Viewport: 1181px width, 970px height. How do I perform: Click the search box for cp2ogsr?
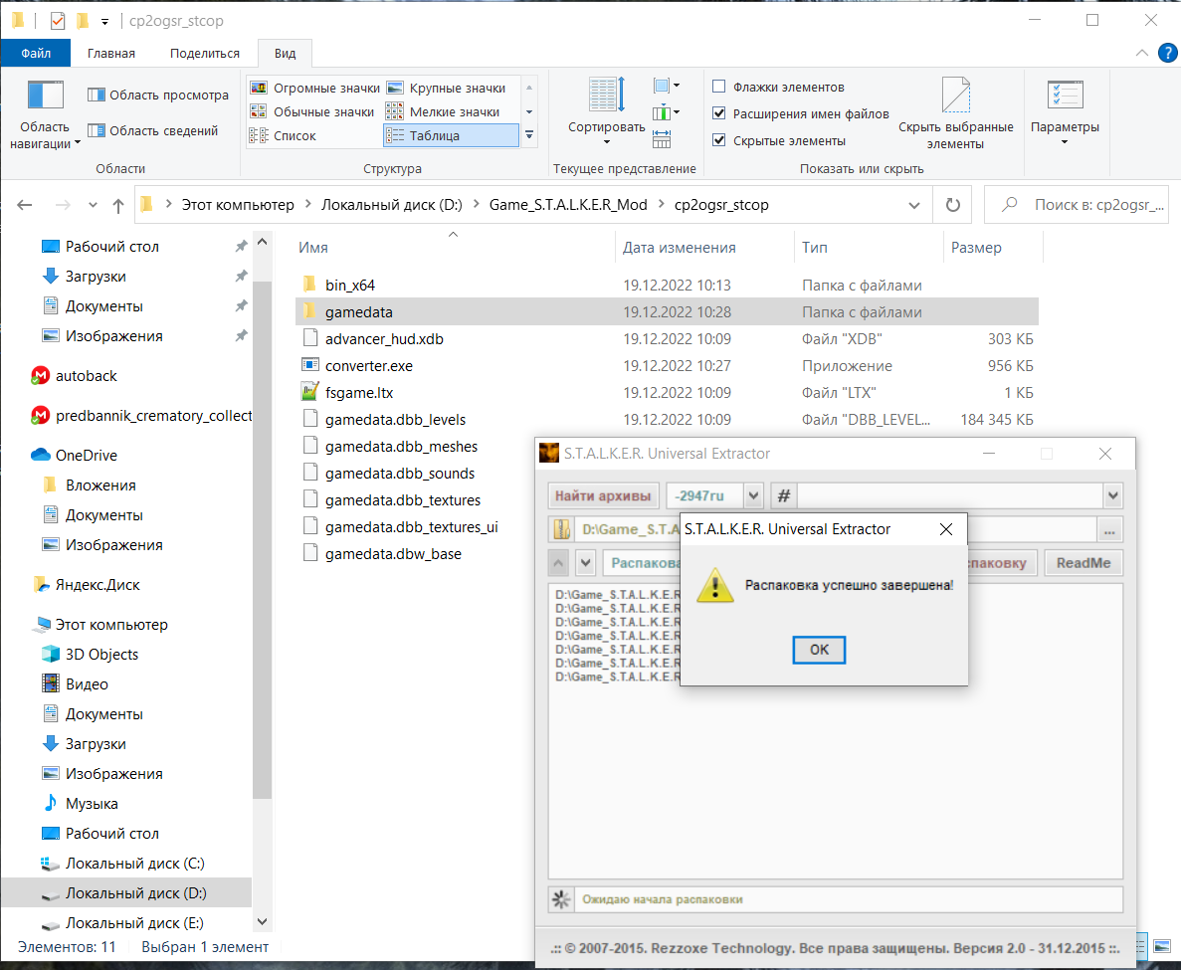tap(1078, 205)
